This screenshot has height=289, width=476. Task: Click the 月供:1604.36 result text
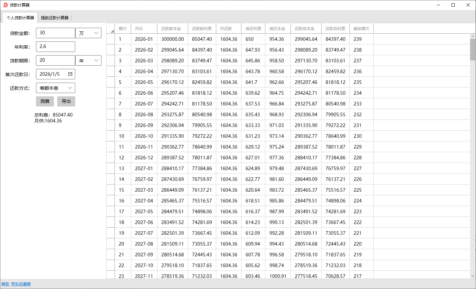click(48, 121)
